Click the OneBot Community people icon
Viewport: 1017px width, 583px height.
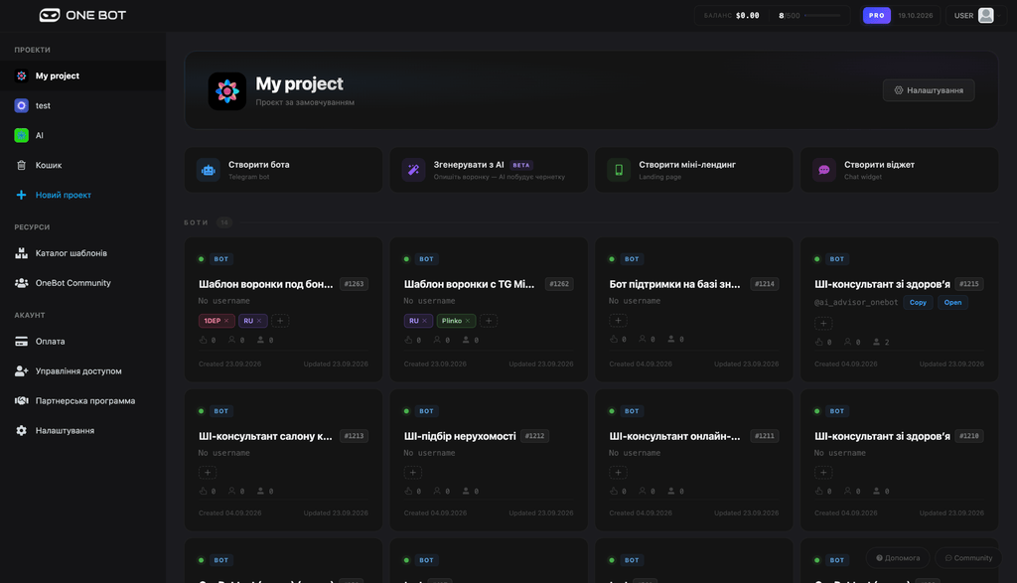point(22,283)
